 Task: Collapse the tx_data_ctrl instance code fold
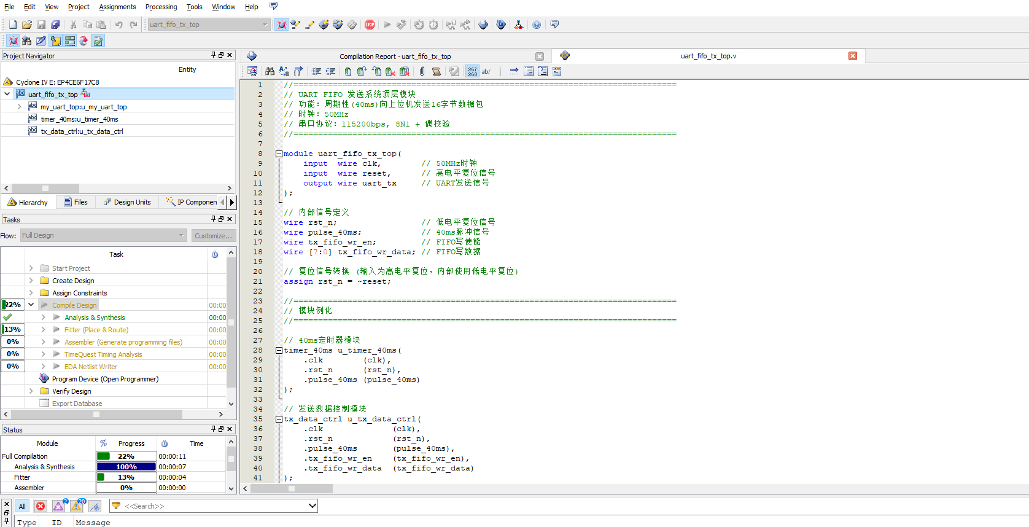[279, 419]
